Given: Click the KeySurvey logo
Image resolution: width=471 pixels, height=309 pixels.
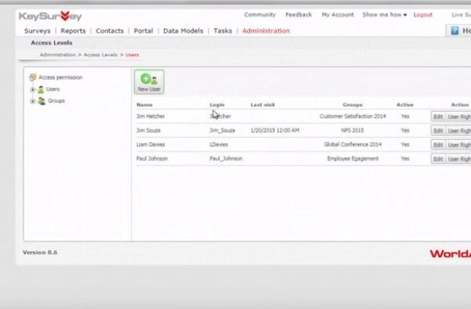Looking at the screenshot, I should (50, 16).
